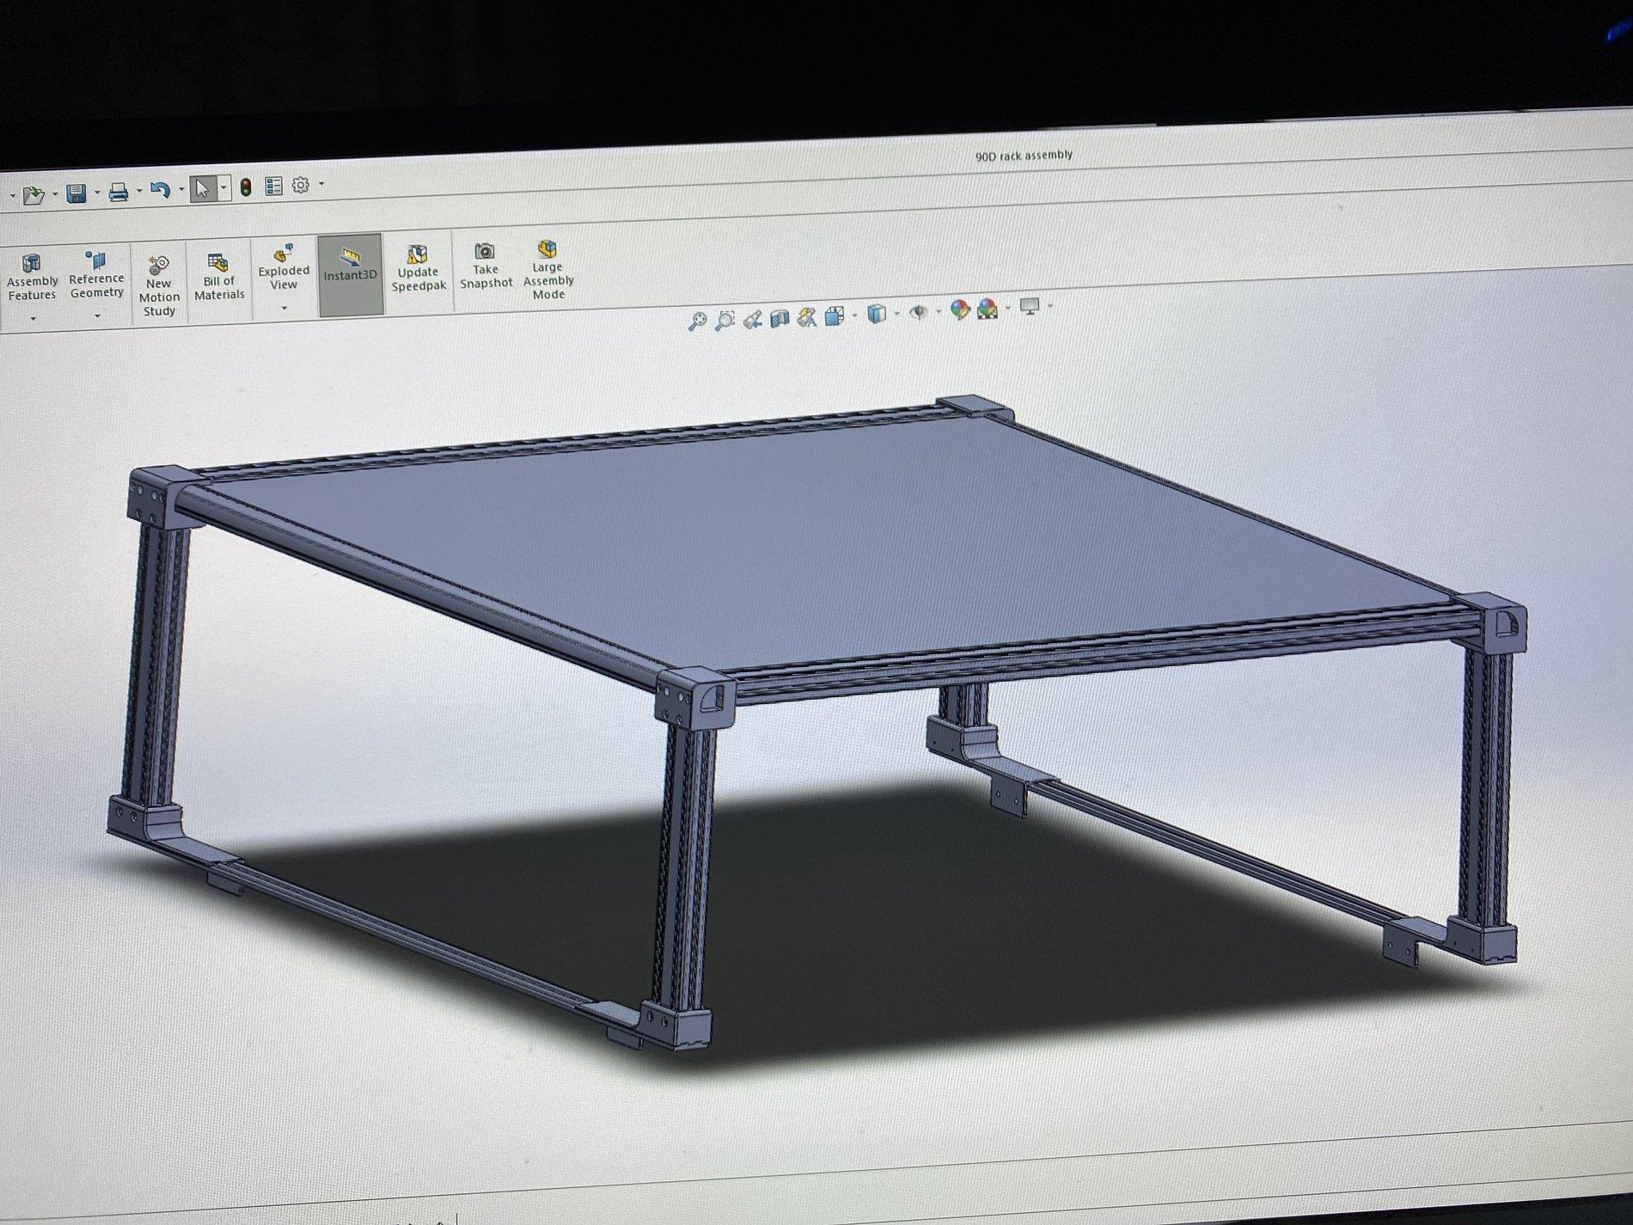Start a New Motion Study
The height and width of the screenshot is (1225, 1633).
click(x=159, y=286)
